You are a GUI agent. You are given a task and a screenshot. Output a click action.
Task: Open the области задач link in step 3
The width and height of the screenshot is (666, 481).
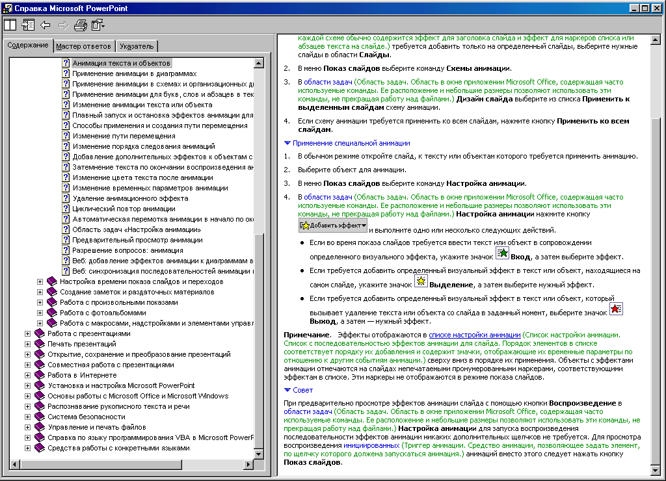(328, 82)
